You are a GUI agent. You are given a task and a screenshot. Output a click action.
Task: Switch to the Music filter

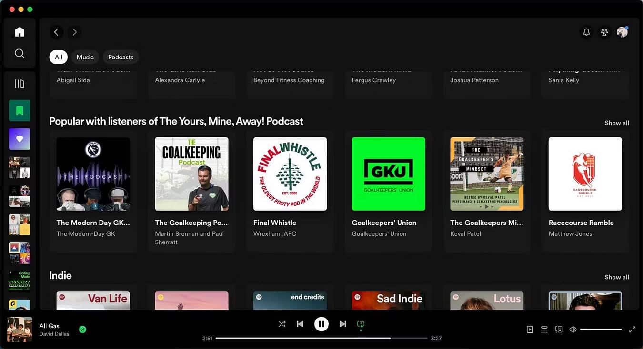pyautogui.click(x=85, y=57)
